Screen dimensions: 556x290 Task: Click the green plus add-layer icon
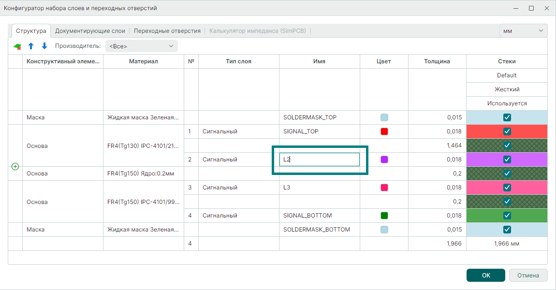point(15,166)
